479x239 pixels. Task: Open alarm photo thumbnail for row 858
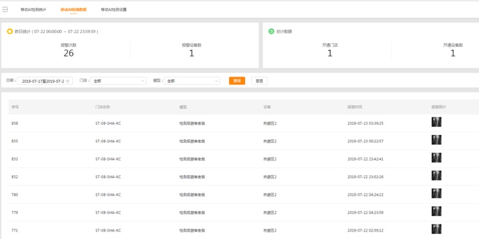click(436, 122)
